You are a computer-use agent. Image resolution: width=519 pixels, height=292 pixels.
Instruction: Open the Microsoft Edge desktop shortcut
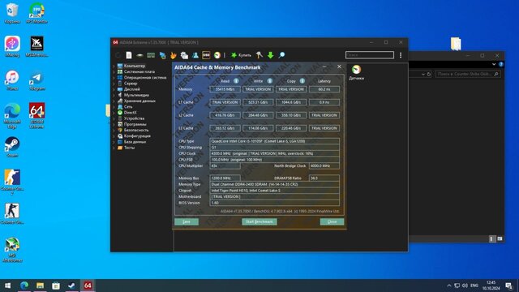(12, 115)
